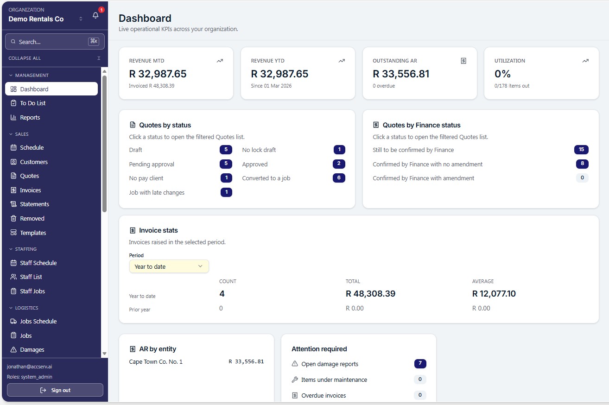This screenshot has width=609, height=405.
Task: Click the Staff List people icon
Action: (x=13, y=277)
